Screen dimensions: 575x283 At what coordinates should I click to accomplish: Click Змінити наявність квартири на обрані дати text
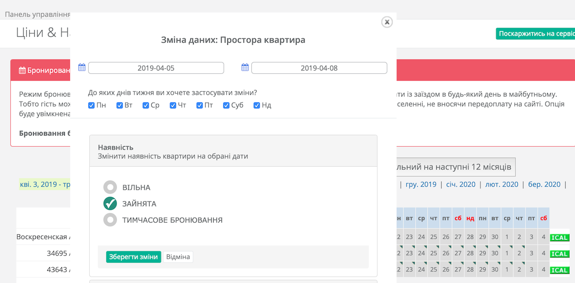tap(173, 156)
